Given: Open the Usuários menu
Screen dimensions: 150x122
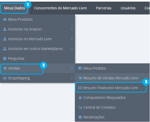Looking at the screenshot, I should point(128,8).
